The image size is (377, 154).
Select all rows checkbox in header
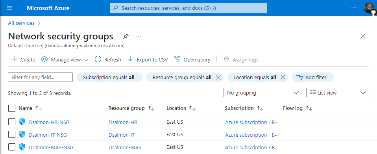(x=12, y=108)
